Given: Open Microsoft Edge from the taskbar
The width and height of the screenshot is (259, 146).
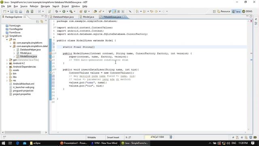Looking at the screenshot, I should coord(17,143).
